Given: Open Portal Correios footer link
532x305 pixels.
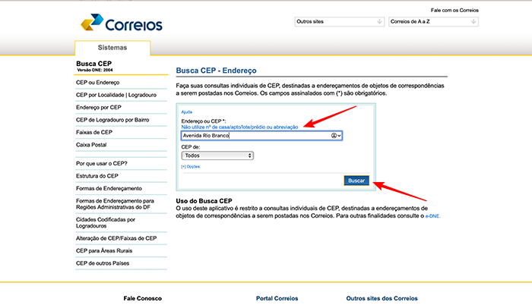Looking at the screenshot, I should [x=277, y=298].
